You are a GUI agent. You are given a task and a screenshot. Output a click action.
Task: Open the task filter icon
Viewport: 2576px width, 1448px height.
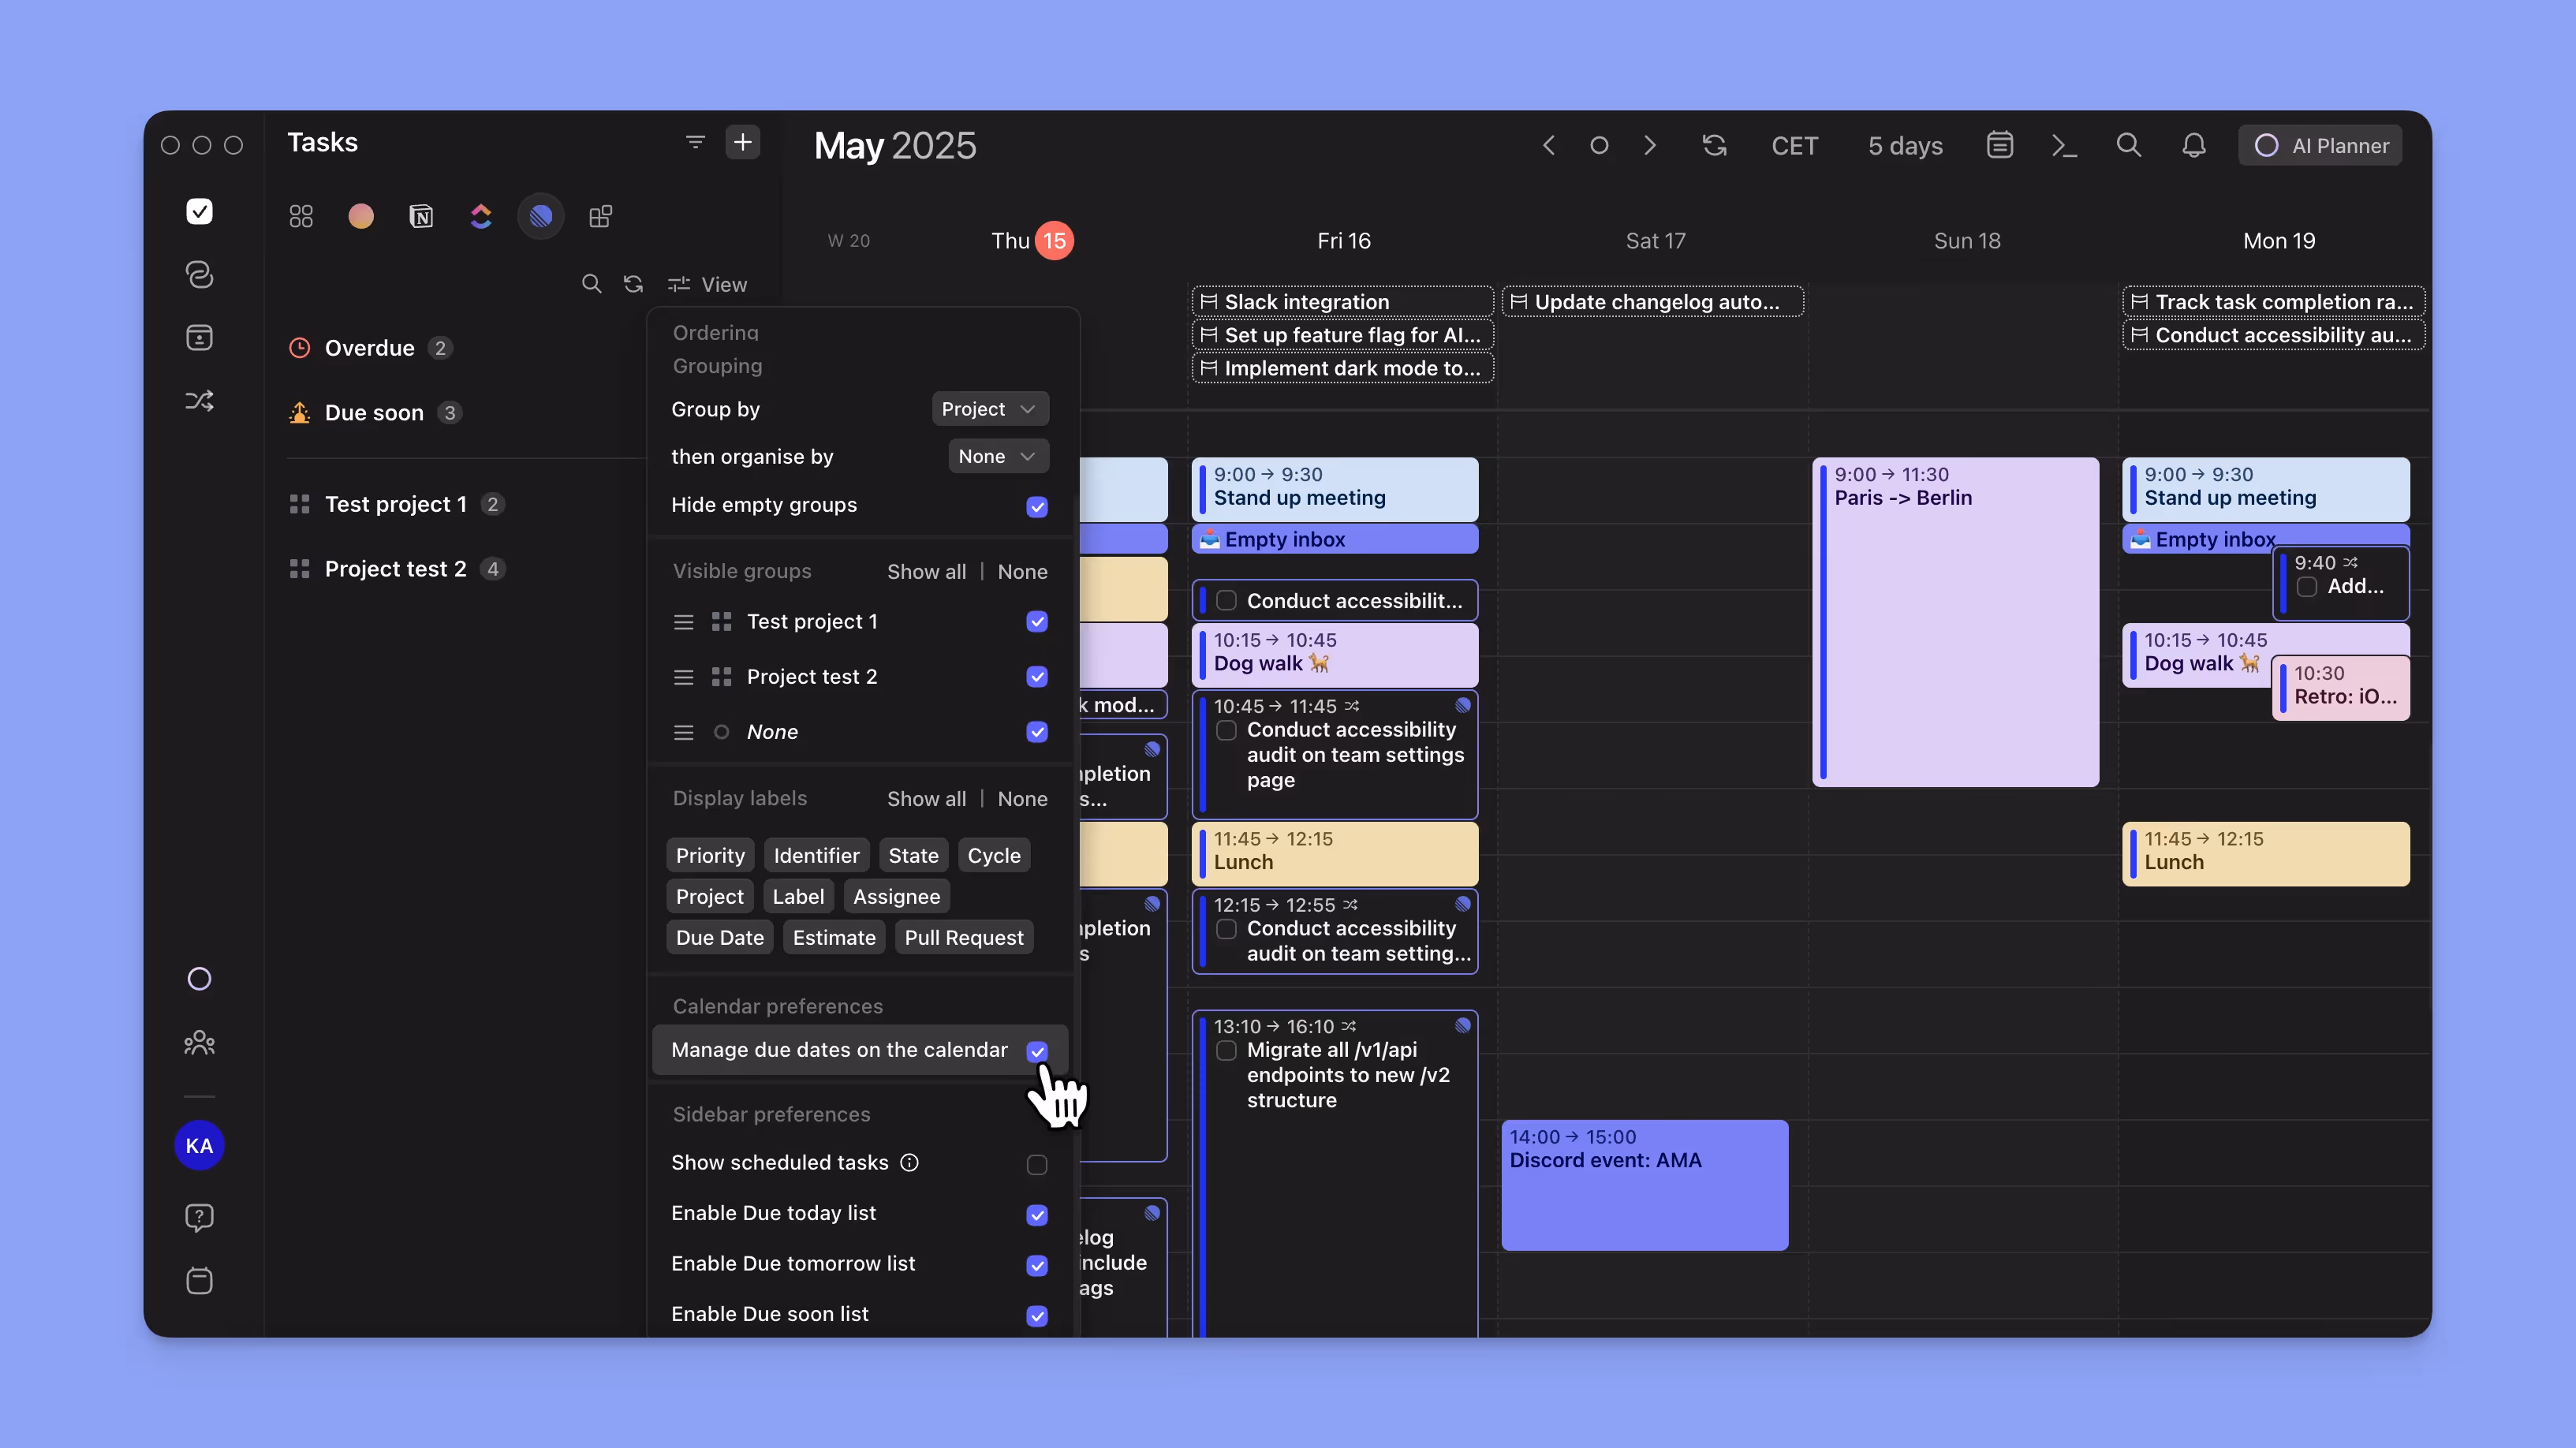point(695,142)
